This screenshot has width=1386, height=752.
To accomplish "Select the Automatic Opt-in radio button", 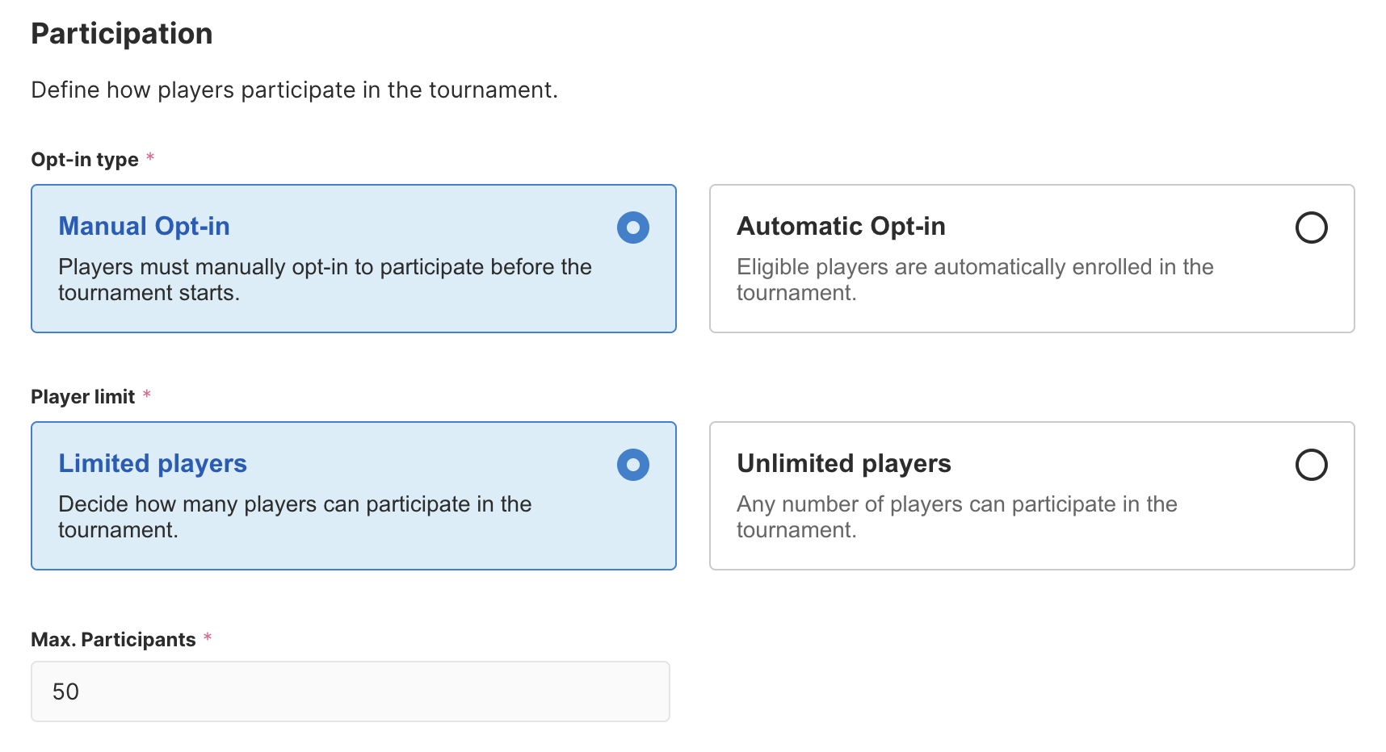I will pos(1310,228).
